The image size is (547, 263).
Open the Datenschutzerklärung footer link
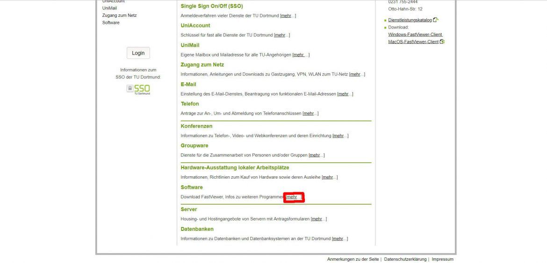(x=405, y=260)
